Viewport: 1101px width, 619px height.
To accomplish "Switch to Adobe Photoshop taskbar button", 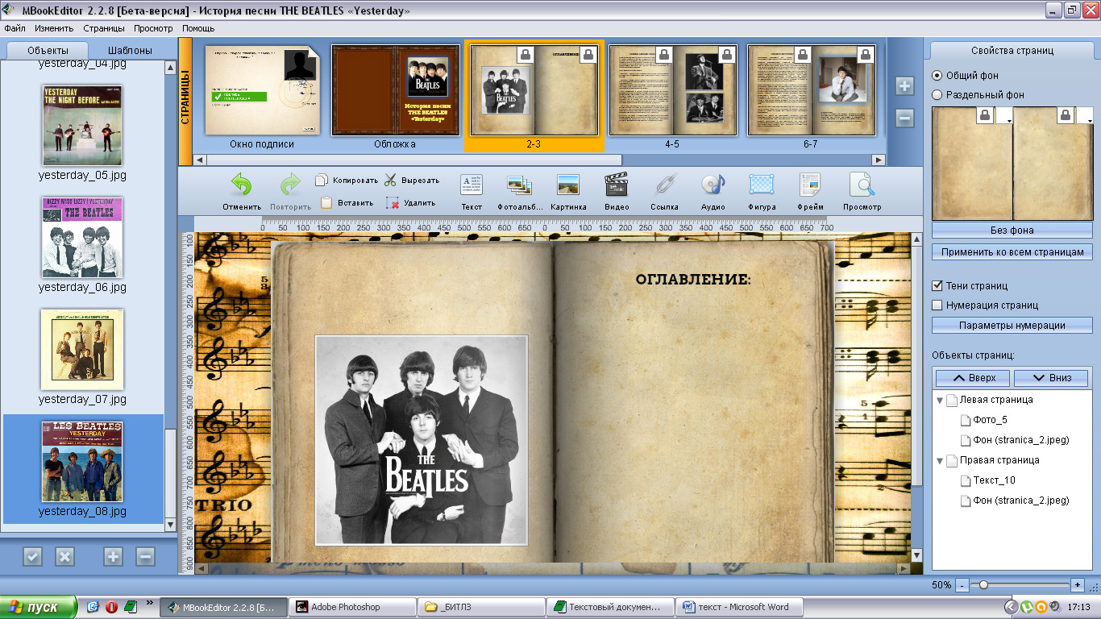I will pos(352,607).
